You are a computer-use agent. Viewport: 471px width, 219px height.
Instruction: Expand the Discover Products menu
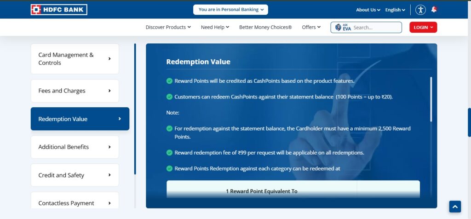pyautogui.click(x=168, y=27)
